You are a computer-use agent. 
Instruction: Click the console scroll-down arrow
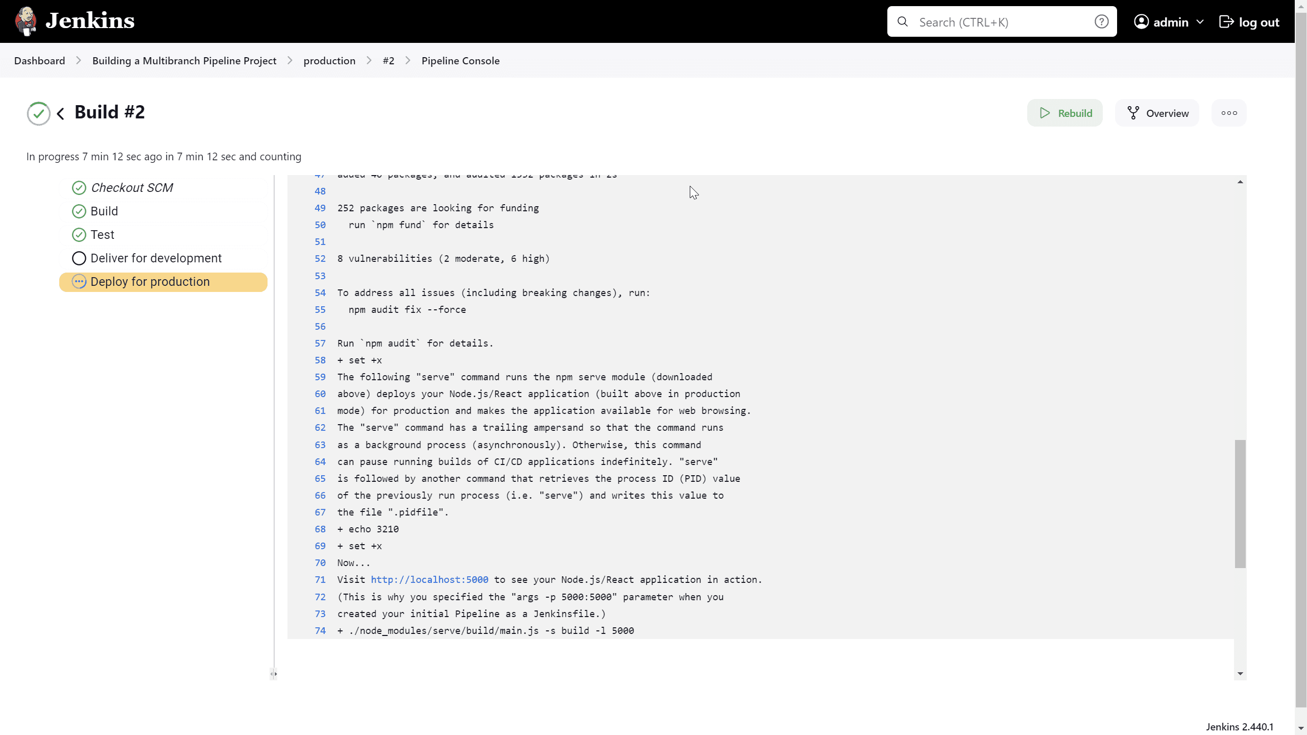(1240, 674)
